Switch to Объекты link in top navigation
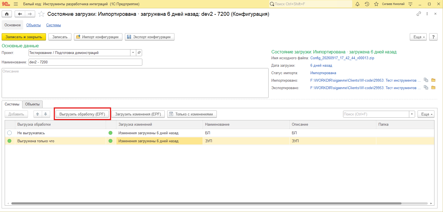This screenshot has width=443, height=212. coord(34,25)
